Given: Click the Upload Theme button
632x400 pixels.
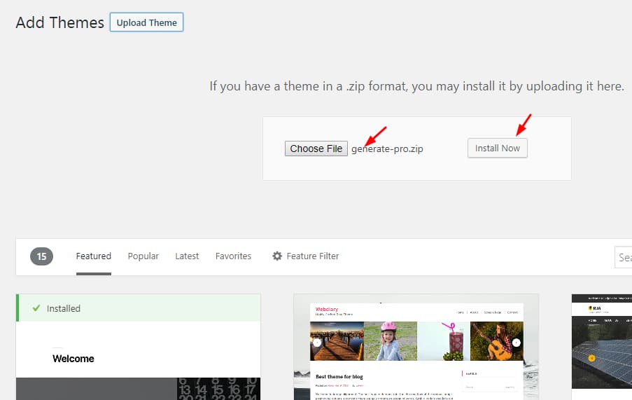Looking at the screenshot, I should point(146,22).
